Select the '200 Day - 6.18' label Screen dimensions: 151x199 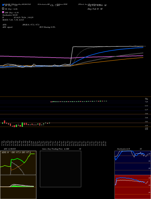pos(12,13)
